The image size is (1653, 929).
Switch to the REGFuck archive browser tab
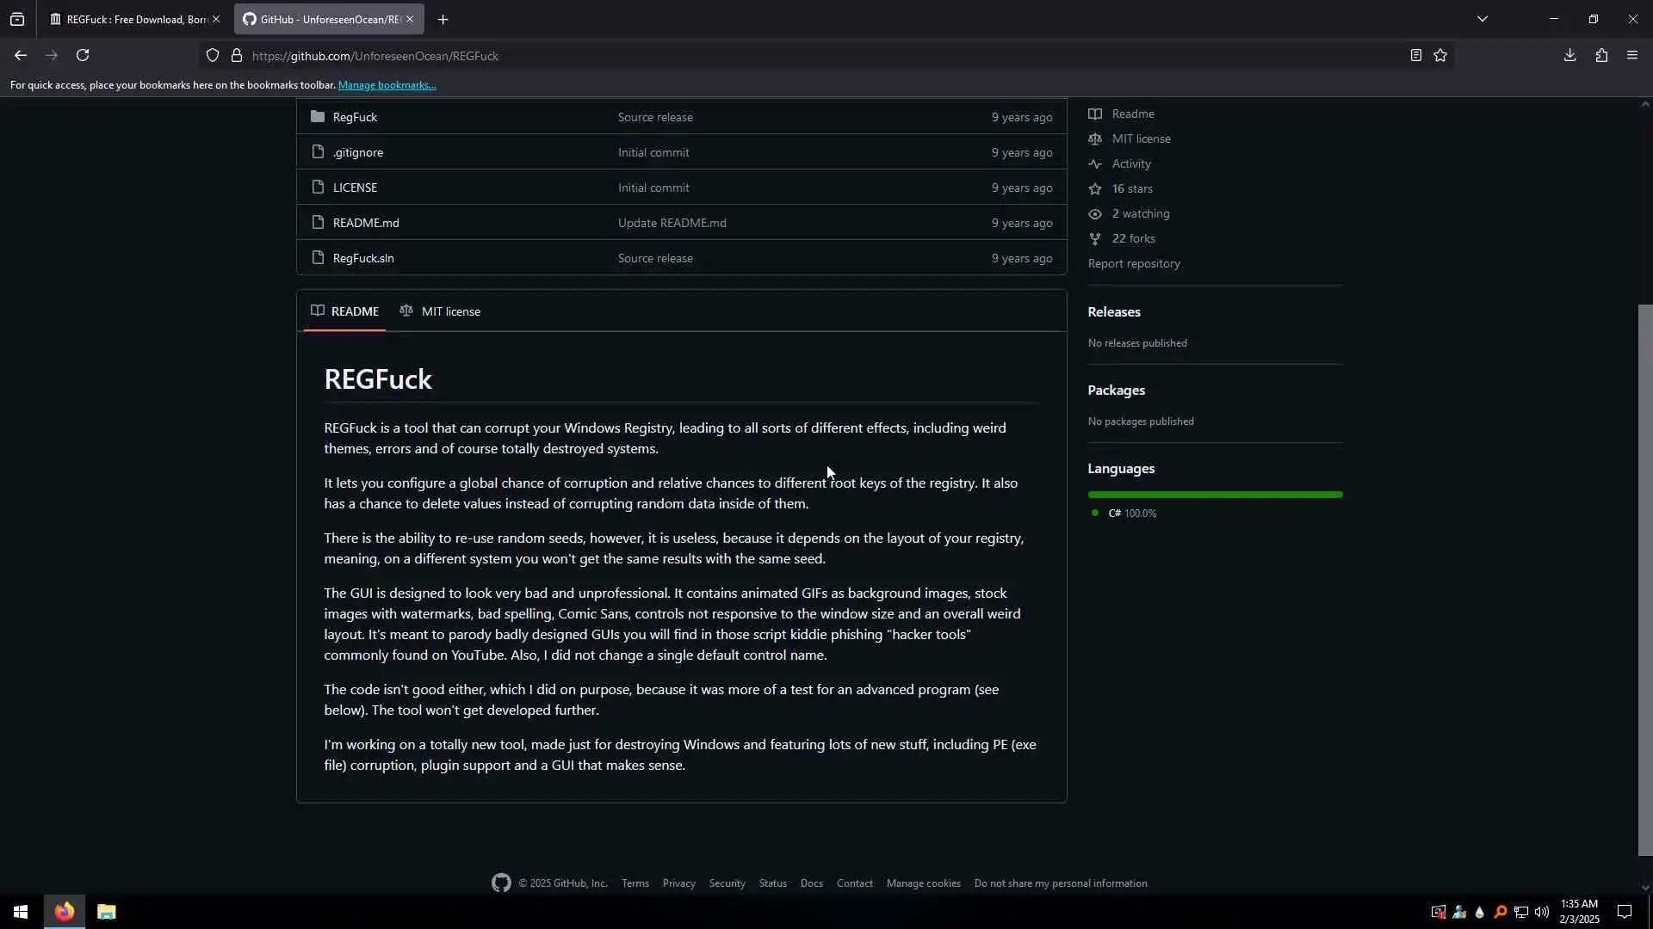129,19
